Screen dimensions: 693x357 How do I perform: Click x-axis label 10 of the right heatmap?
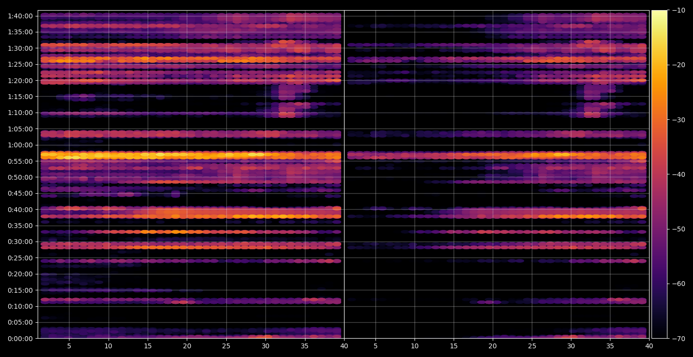(x=414, y=346)
